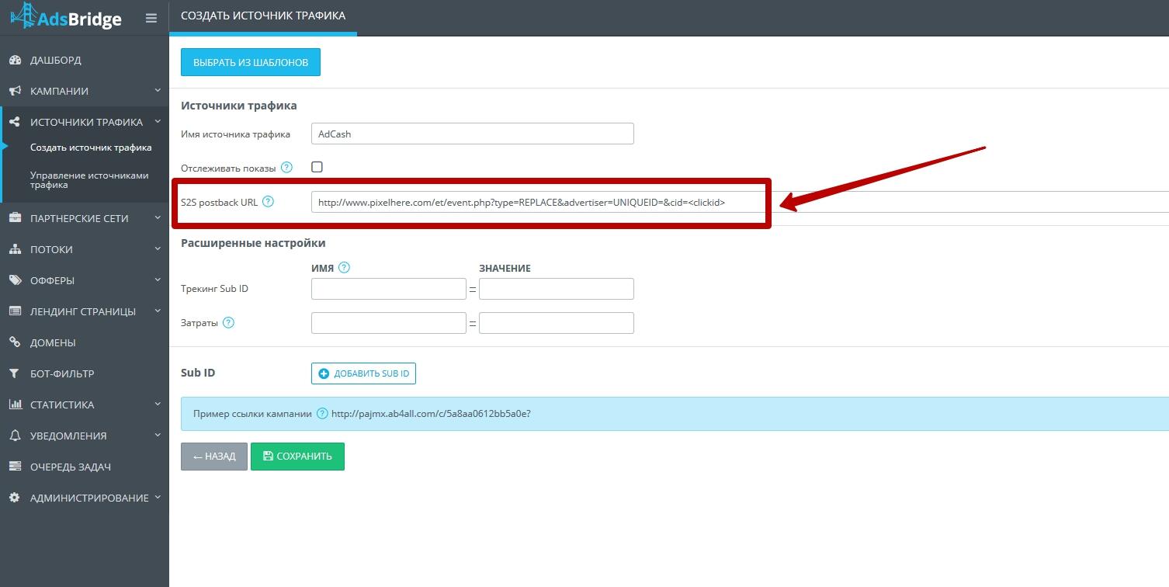
Task: Click the affiliate networks briefcase icon
Action: pyautogui.click(x=15, y=218)
